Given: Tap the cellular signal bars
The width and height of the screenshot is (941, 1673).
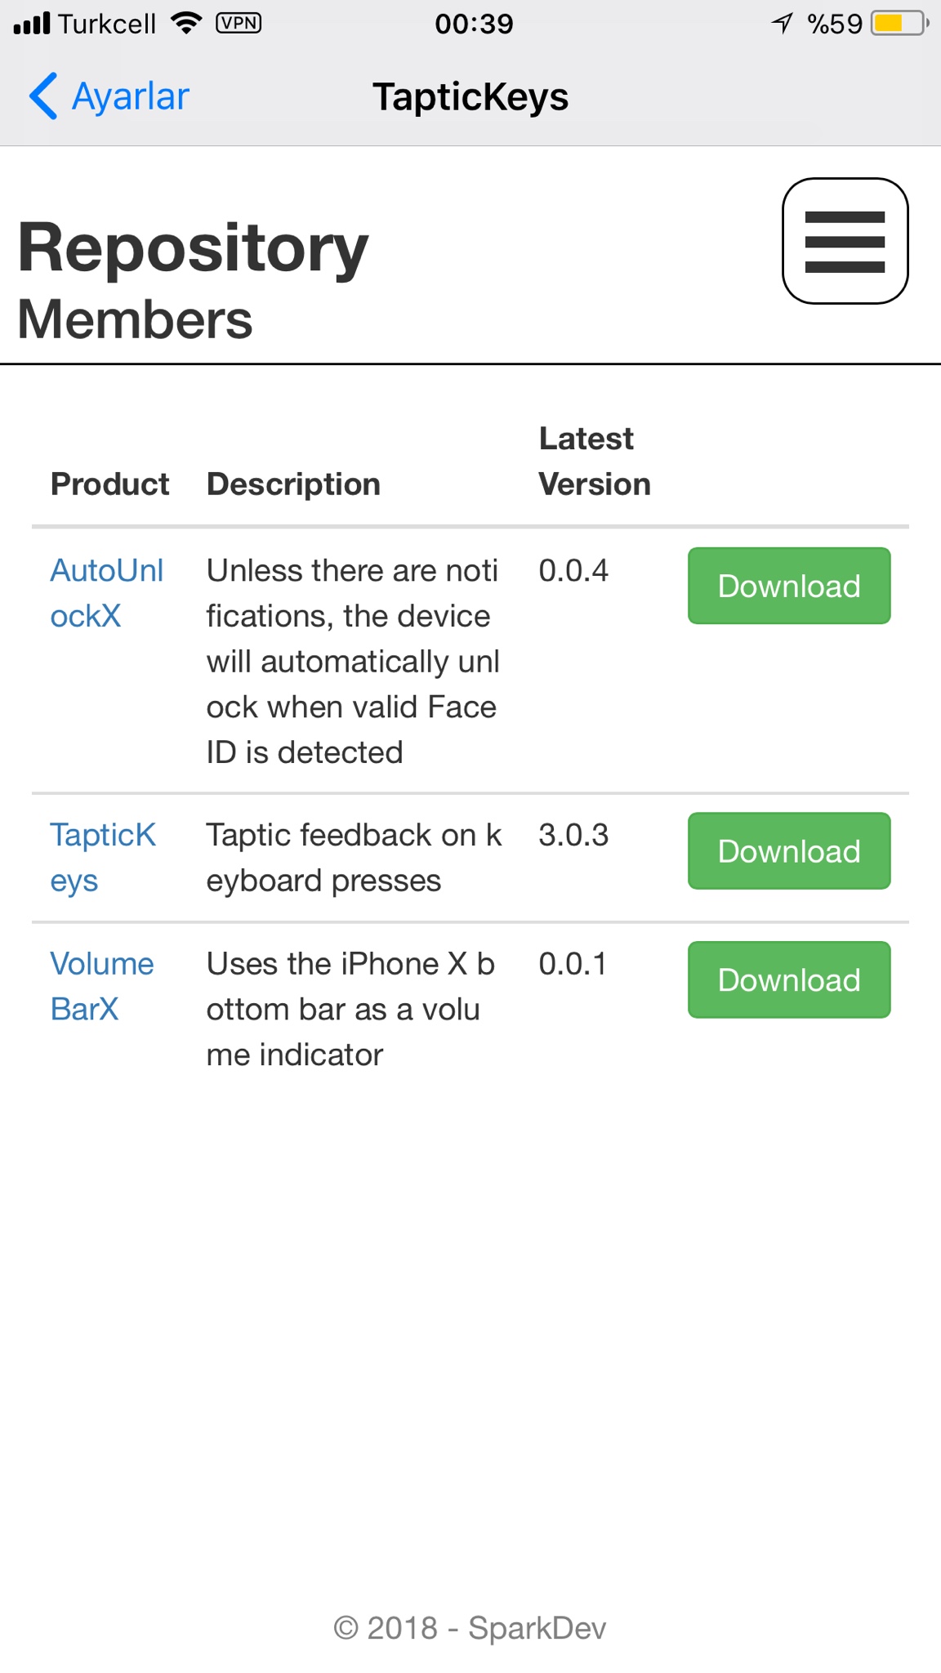Looking at the screenshot, I should 33,23.
